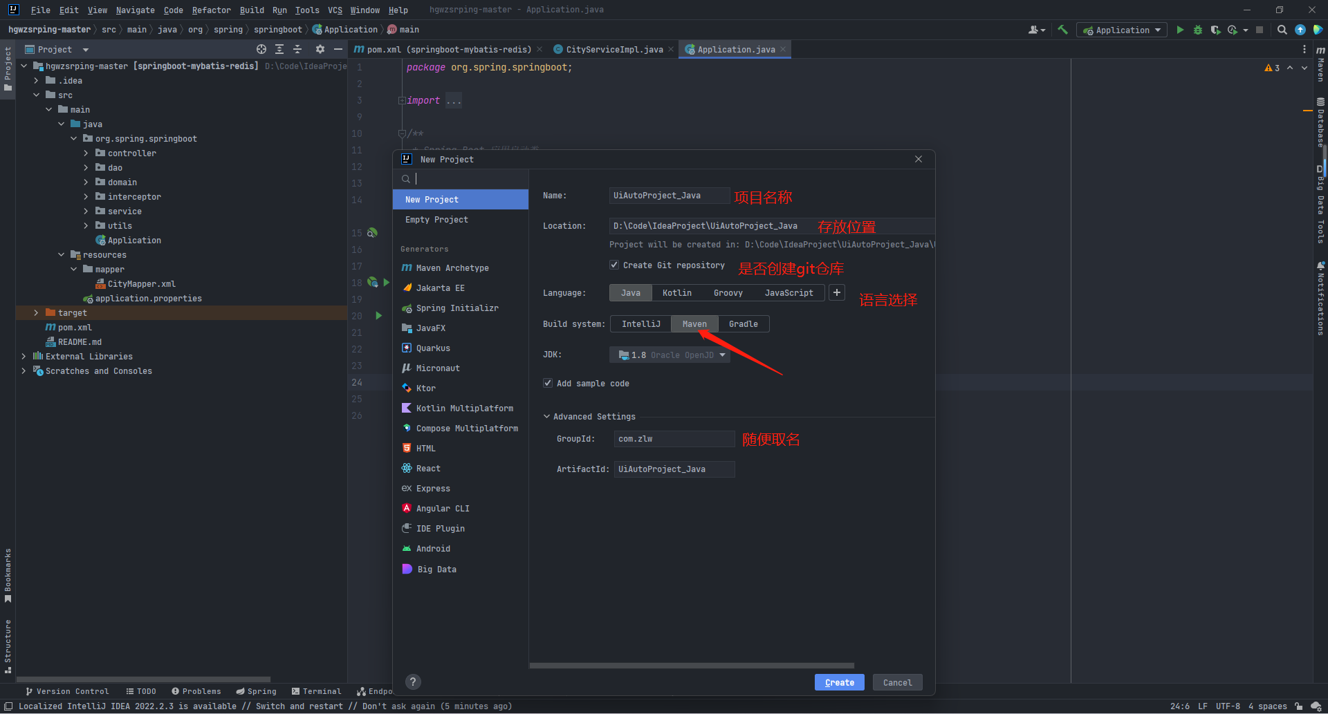Choose Kotlin as the language
Image resolution: width=1328 pixels, height=714 pixels.
pyautogui.click(x=677, y=293)
